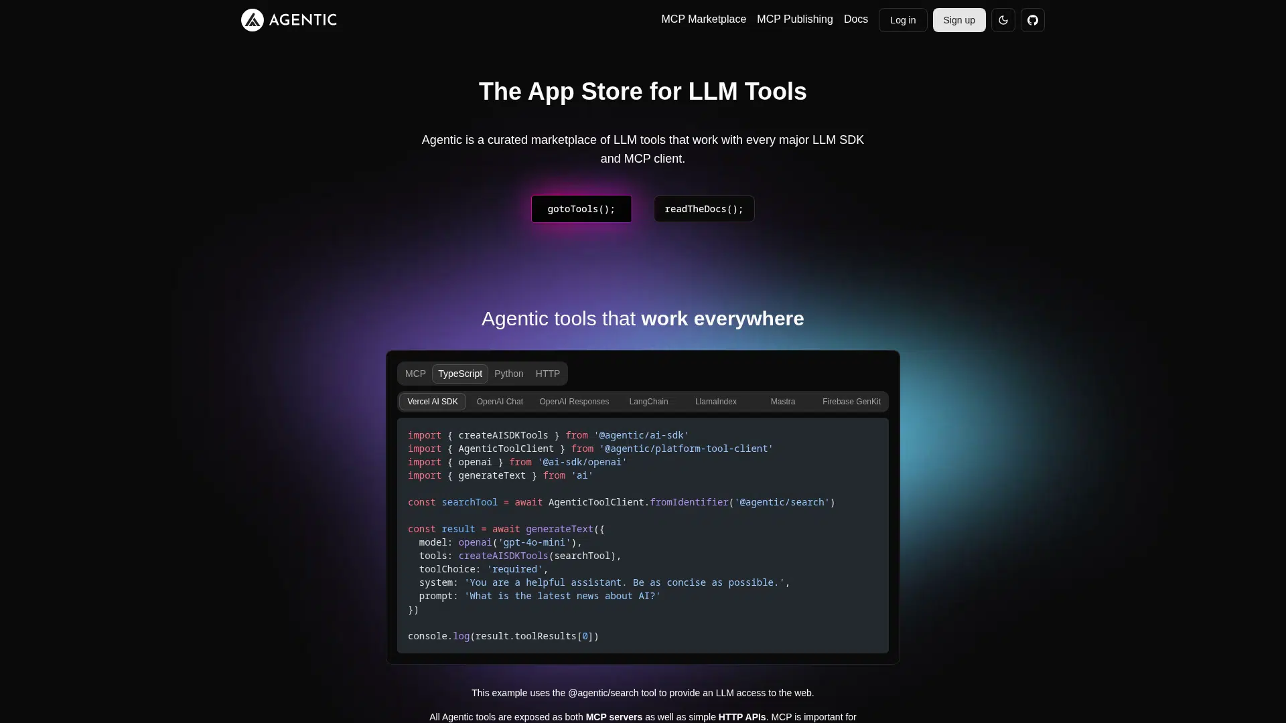
Task: Choose the LlamaIndex SDK tab
Action: tap(715, 402)
